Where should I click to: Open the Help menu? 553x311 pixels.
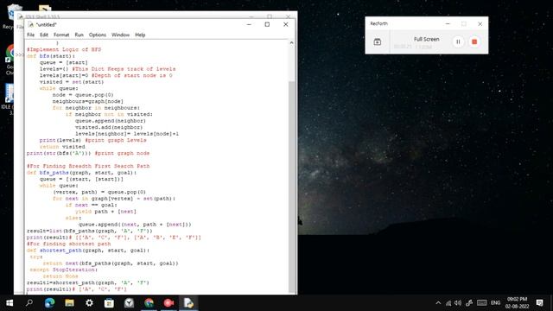pyautogui.click(x=140, y=35)
